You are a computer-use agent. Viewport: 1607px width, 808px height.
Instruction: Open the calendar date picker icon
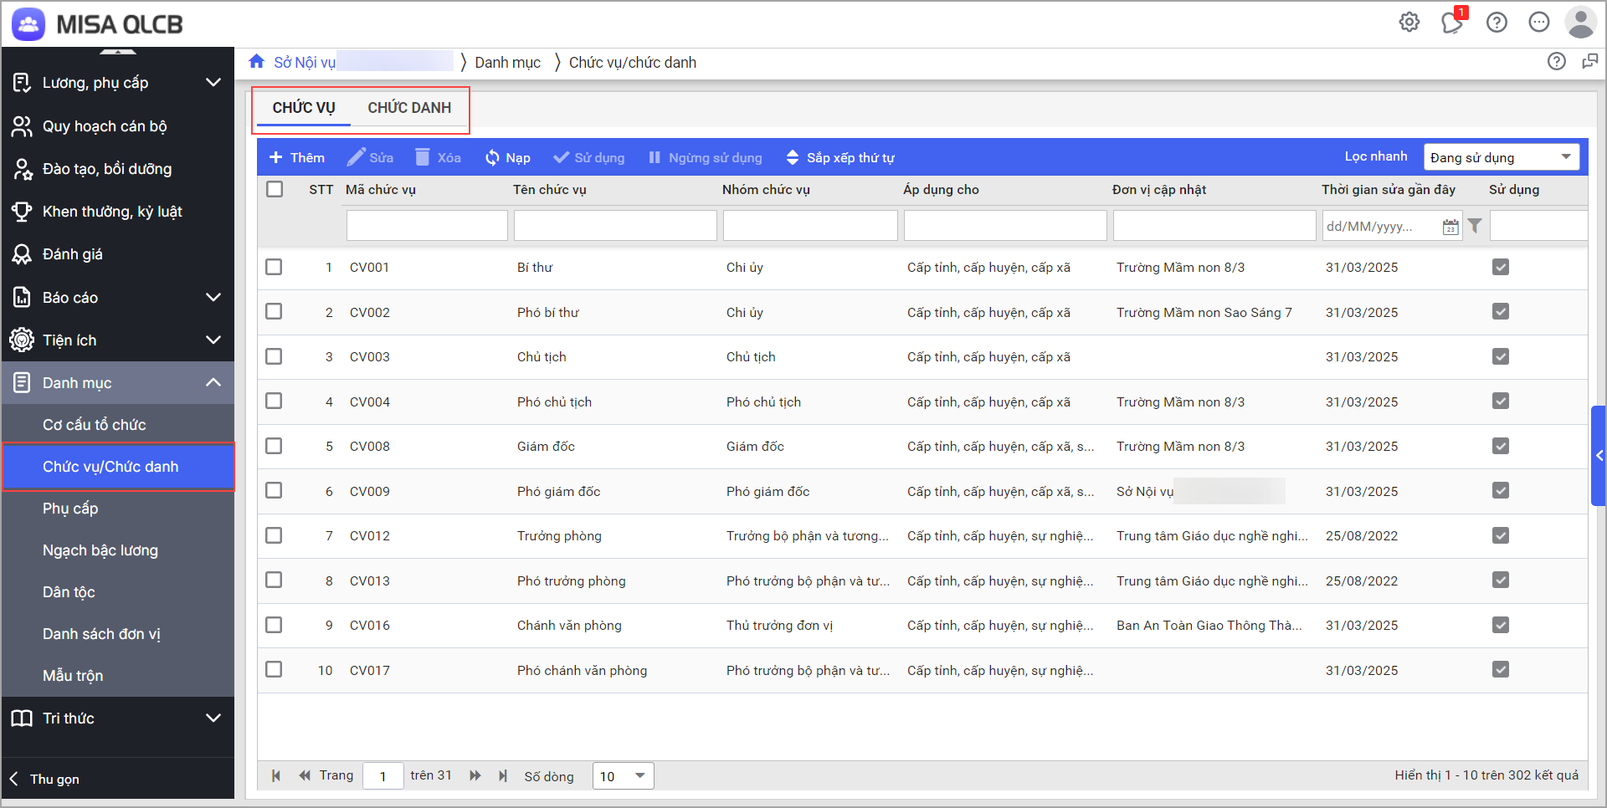1450,227
